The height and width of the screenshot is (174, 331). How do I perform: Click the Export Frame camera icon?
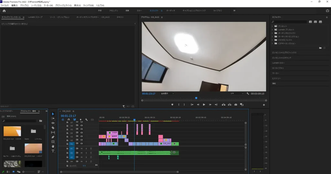pos(236,105)
